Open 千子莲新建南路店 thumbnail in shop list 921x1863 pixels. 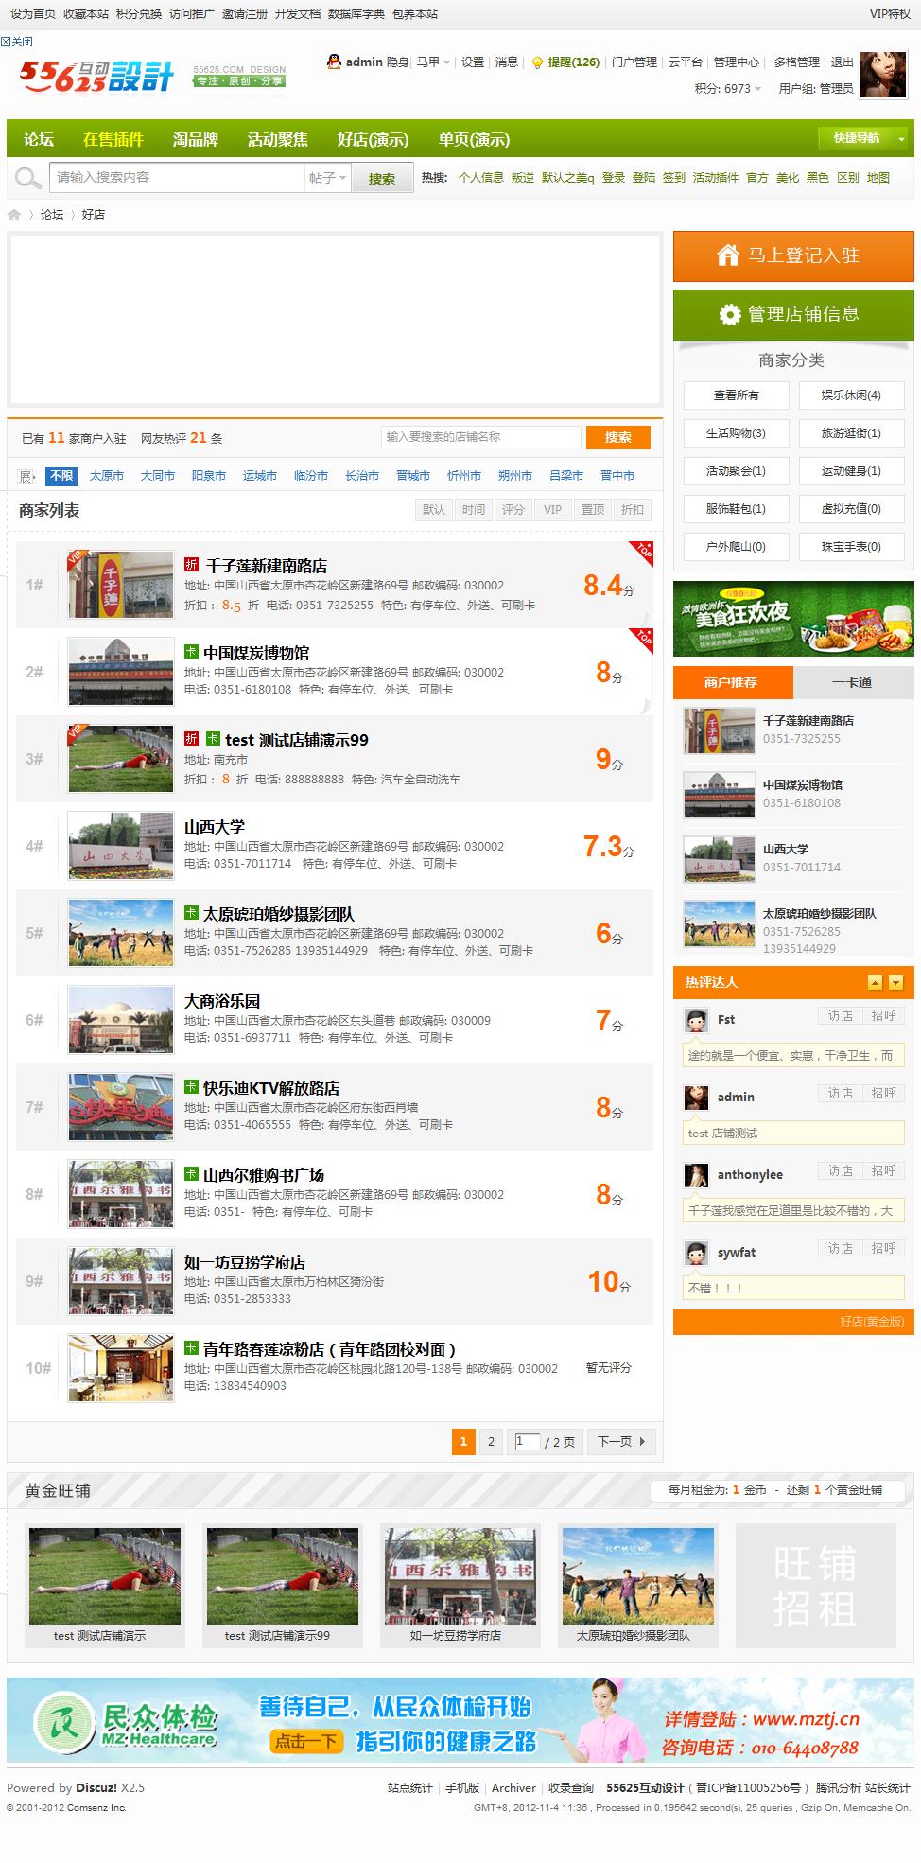tap(121, 585)
